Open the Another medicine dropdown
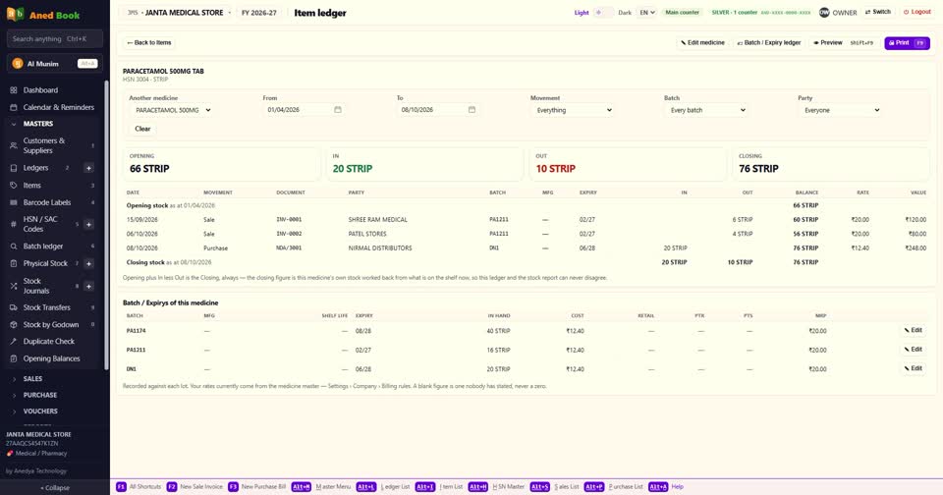943x495 pixels. [x=171, y=110]
